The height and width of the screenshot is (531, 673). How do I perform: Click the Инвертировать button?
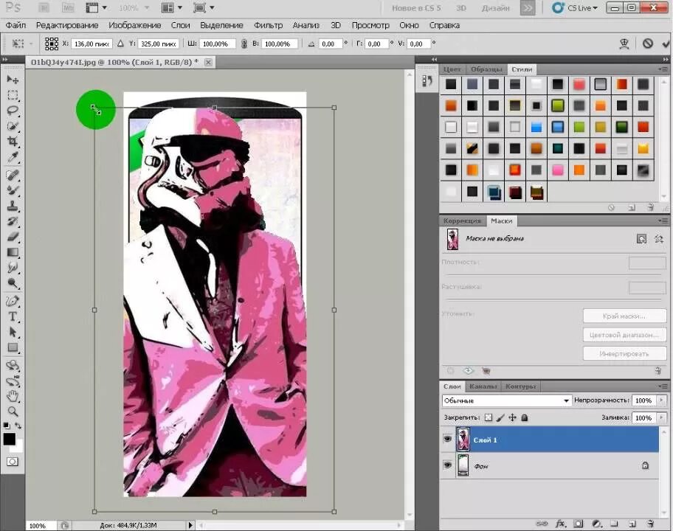tap(624, 354)
